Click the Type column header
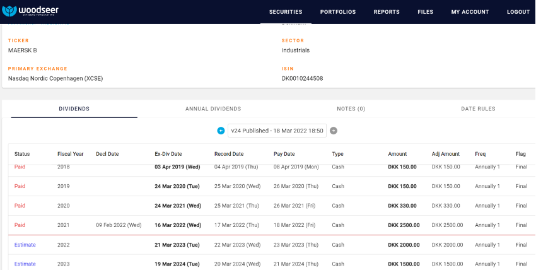 point(338,154)
